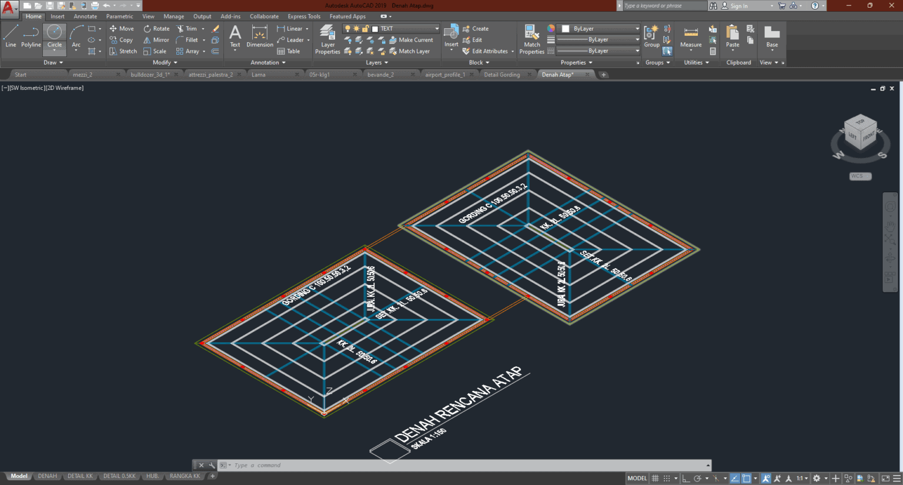
Task: Switch to the Annotate ribbon tab
Action: tap(85, 16)
